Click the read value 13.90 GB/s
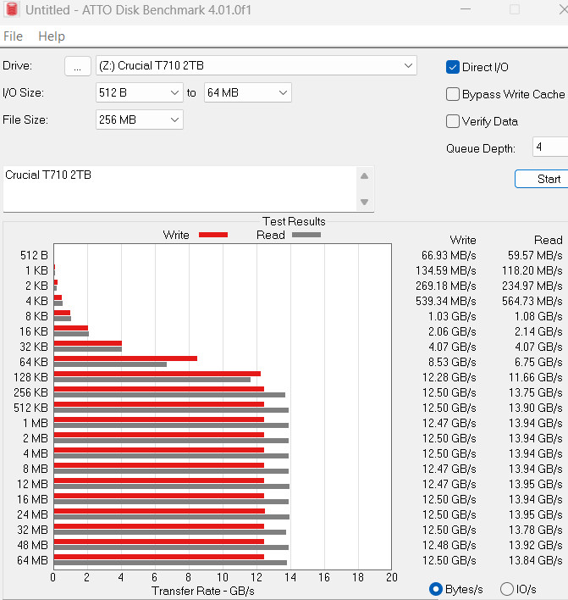This screenshot has height=600, width=568. (536, 408)
